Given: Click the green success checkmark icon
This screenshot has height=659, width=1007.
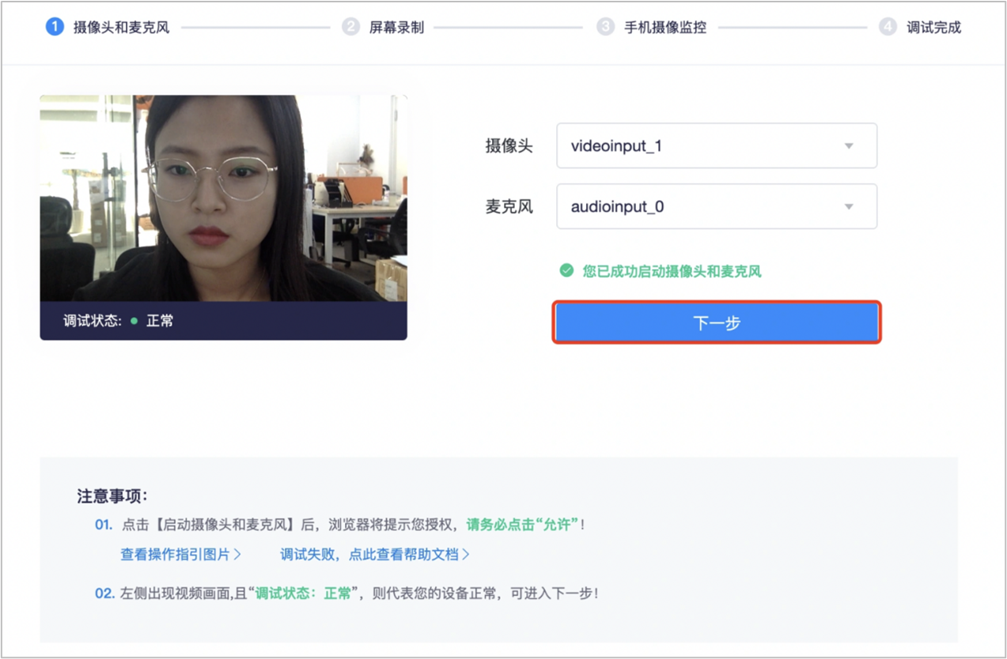Looking at the screenshot, I should pyautogui.click(x=566, y=271).
